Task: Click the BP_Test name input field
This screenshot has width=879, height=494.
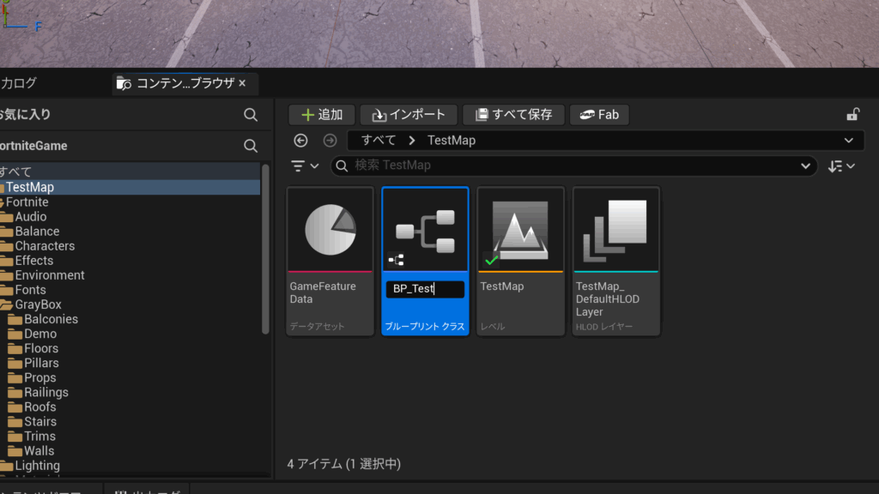Action: 425,289
